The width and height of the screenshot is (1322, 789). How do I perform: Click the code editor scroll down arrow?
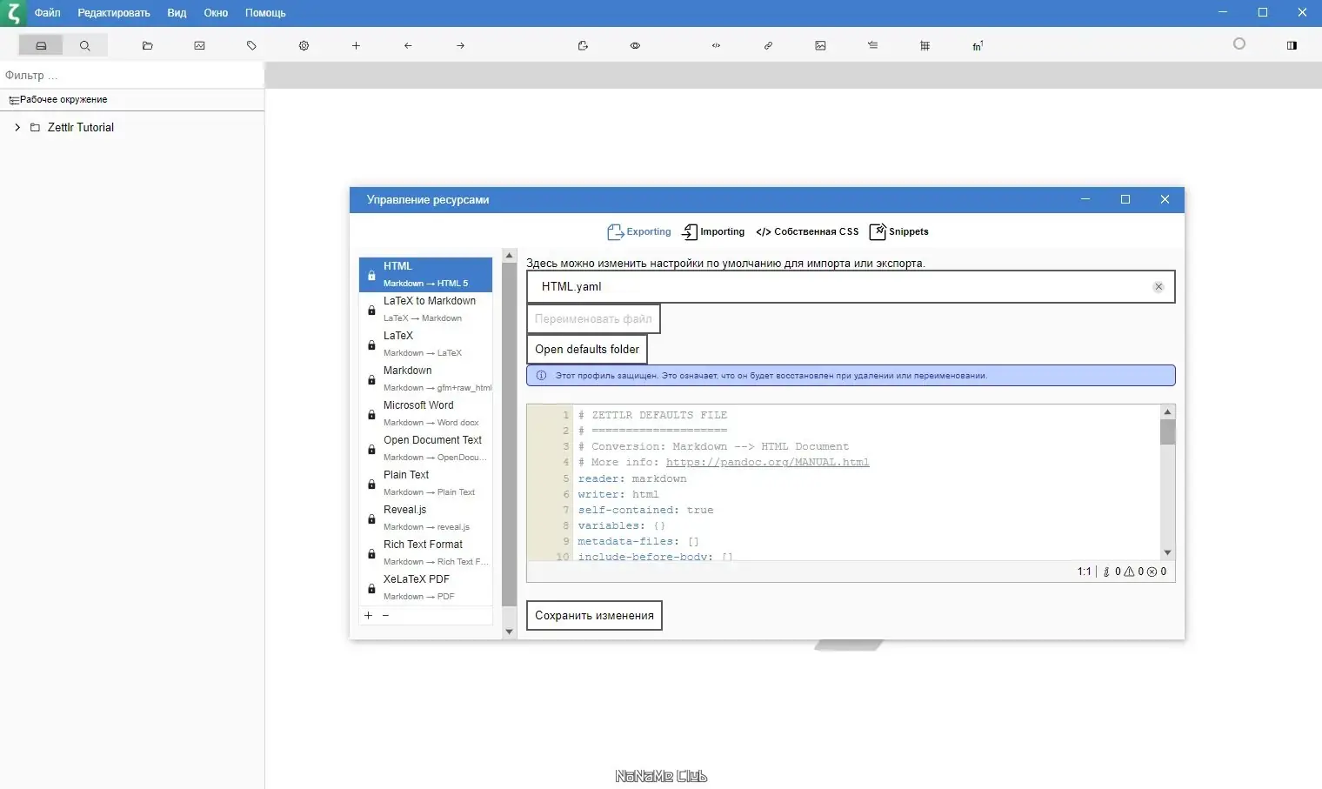click(1168, 552)
